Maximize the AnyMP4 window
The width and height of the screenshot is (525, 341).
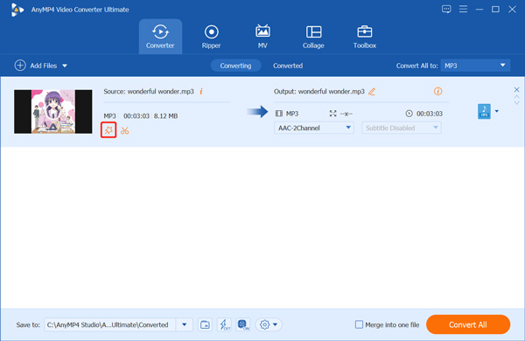495,10
